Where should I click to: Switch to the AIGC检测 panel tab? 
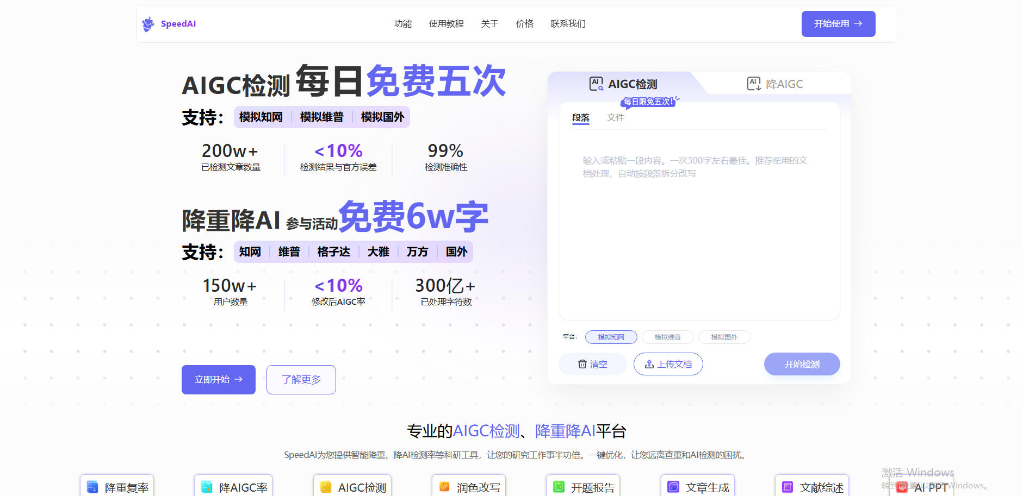click(x=623, y=84)
